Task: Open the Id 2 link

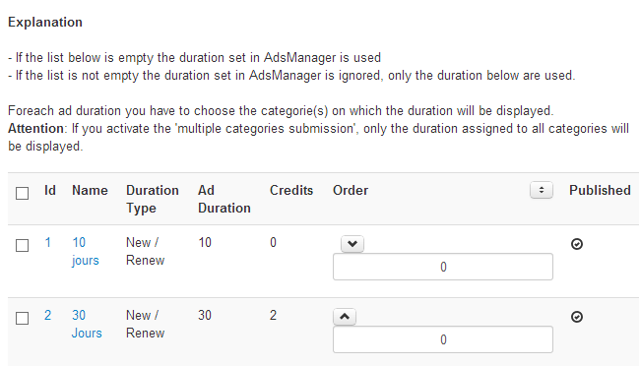Action: (48, 315)
